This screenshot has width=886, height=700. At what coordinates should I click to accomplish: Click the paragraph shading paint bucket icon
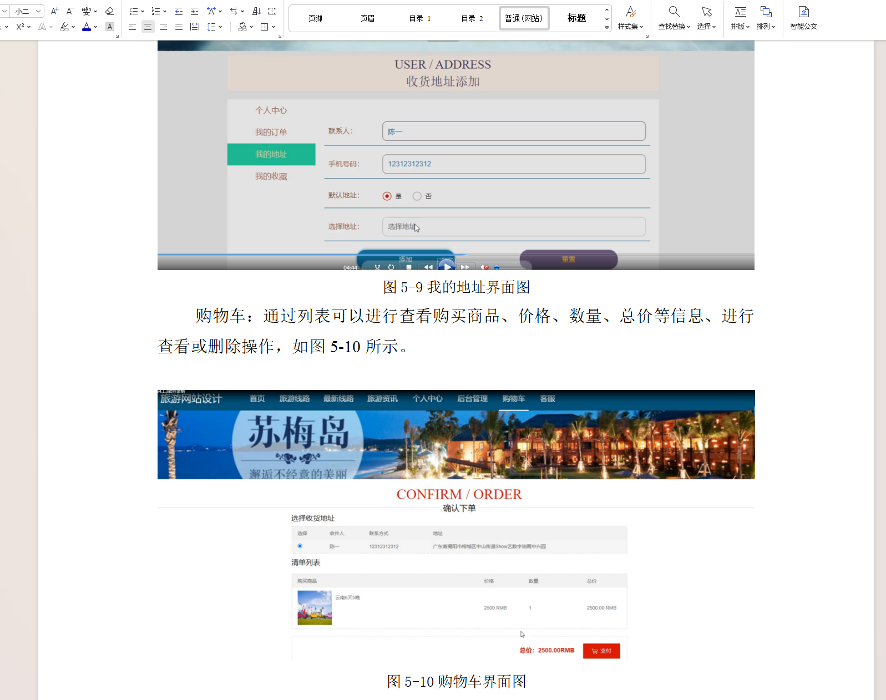(242, 27)
